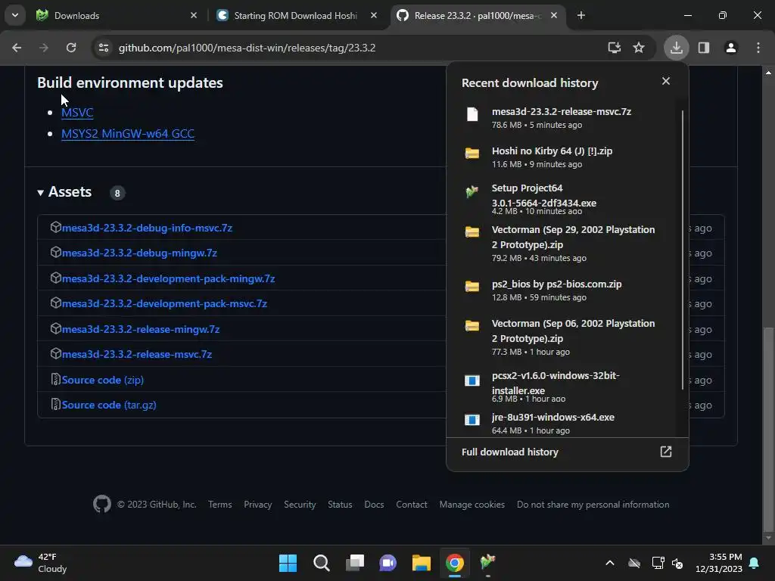The image size is (775, 581).
Task: Open Task View from taskbar
Action: (355, 563)
